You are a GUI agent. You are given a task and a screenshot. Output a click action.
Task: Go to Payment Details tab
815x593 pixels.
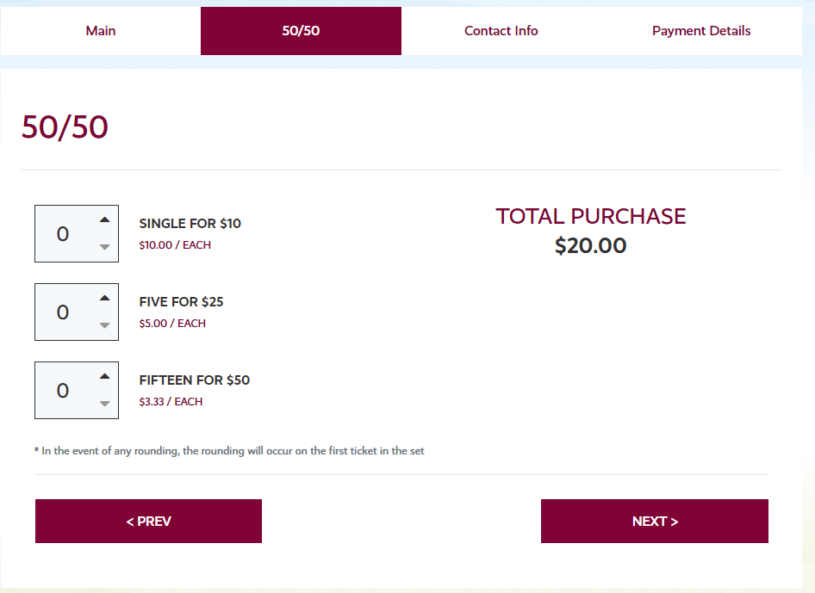click(701, 31)
